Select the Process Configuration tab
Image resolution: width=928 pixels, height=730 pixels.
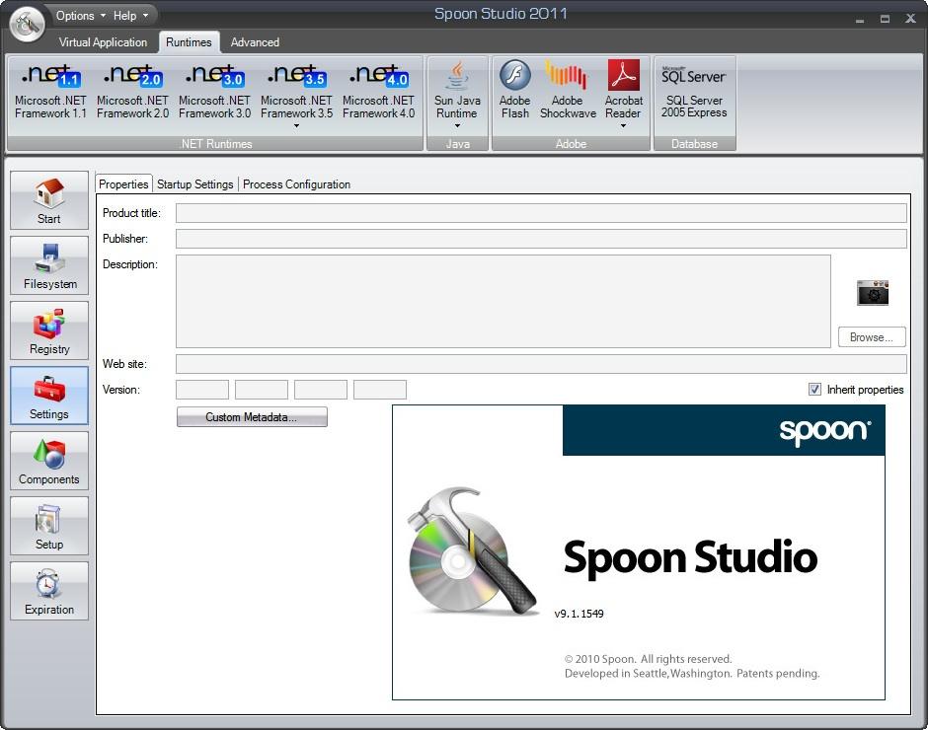[x=296, y=183]
